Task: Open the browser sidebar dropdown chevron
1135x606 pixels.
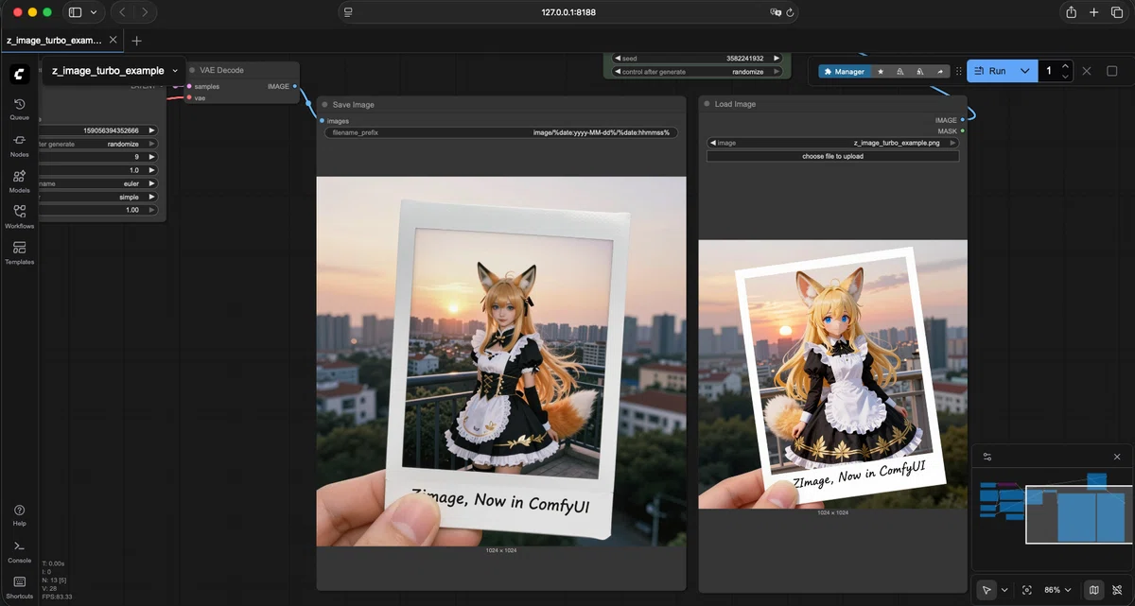Action: coord(93,12)
